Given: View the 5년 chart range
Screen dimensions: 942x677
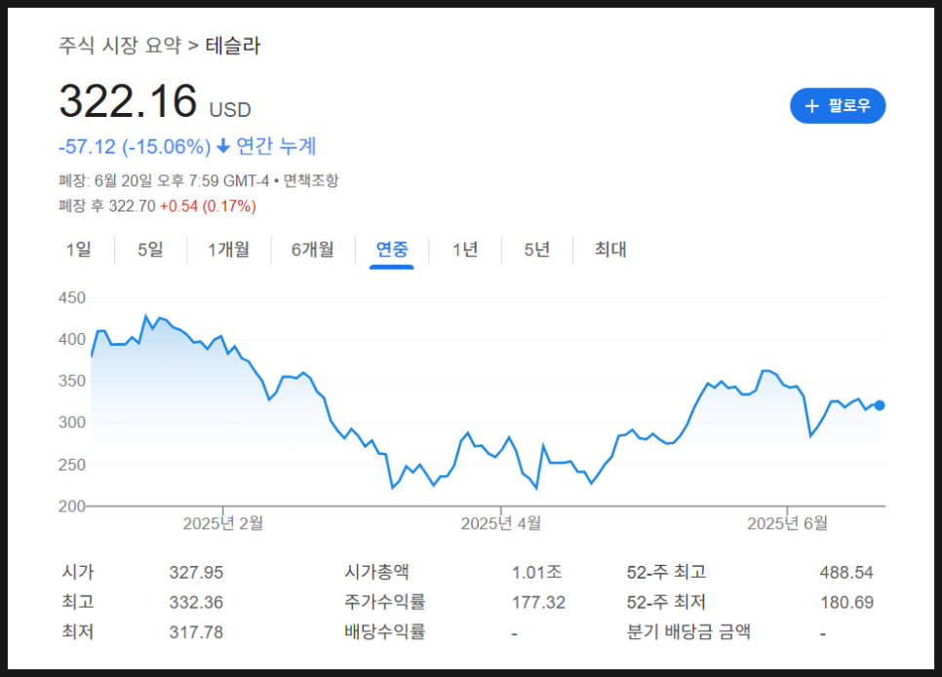Looking at the screenshot, I should (x=537, y=249).
